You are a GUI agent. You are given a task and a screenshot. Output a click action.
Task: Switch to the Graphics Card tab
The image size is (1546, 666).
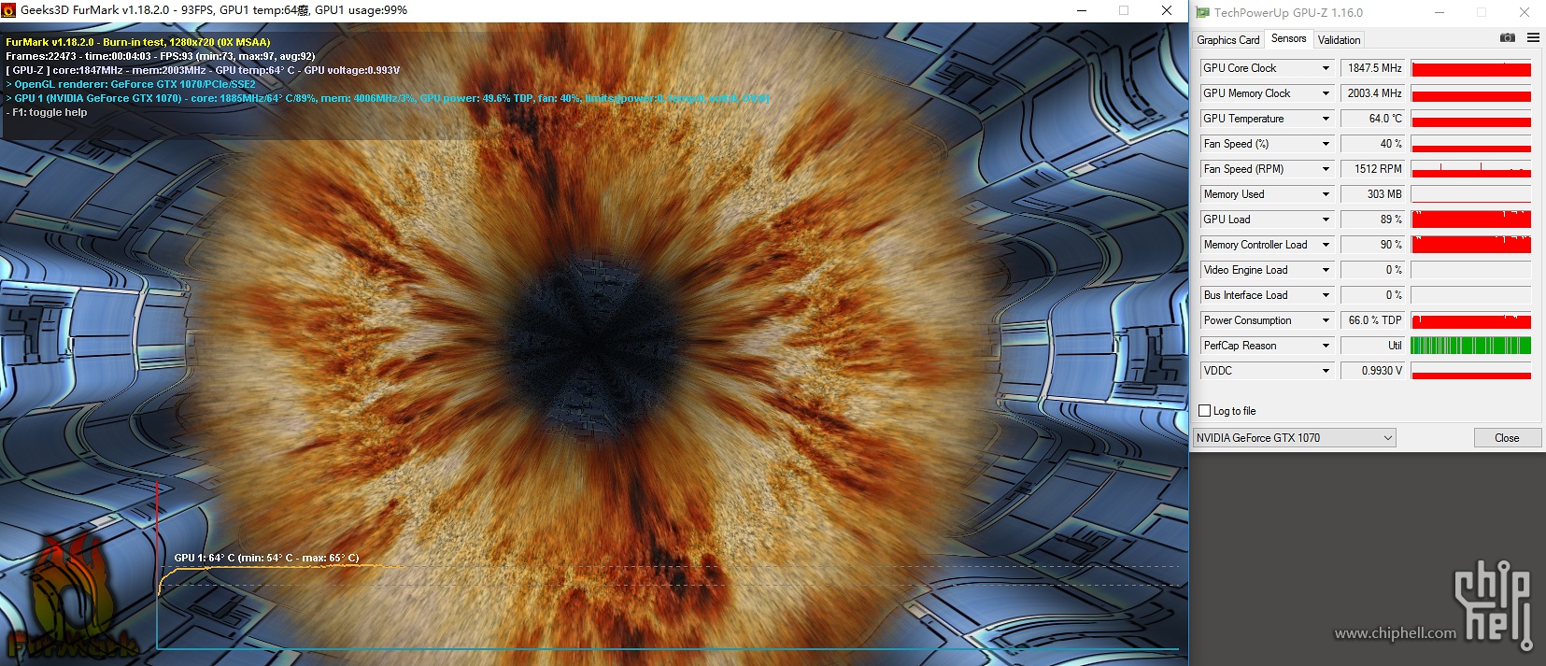tap(1227, 40)
